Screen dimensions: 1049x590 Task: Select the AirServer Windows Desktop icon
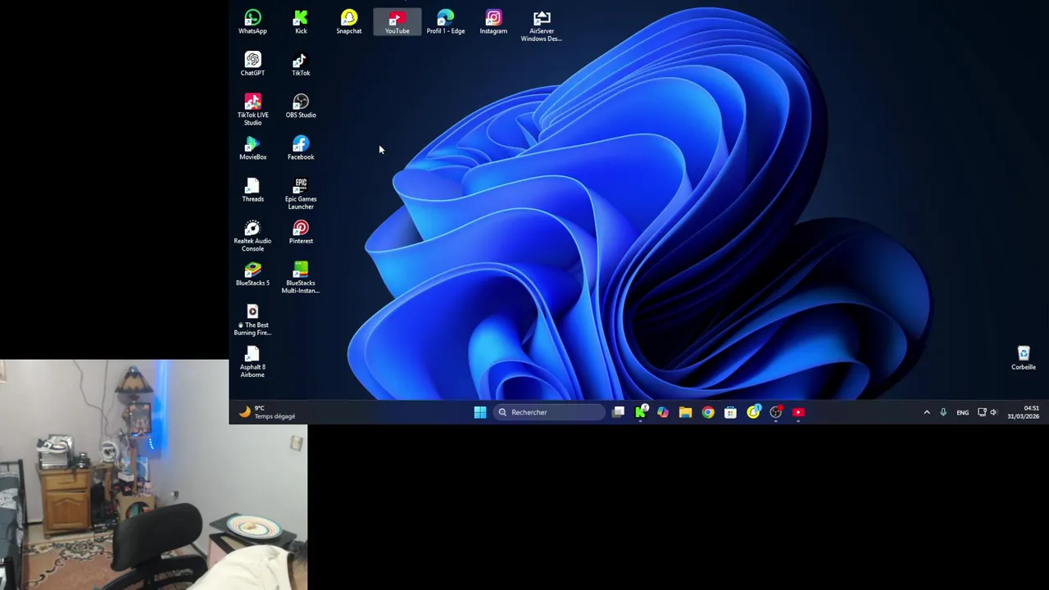tap(542, 26)
